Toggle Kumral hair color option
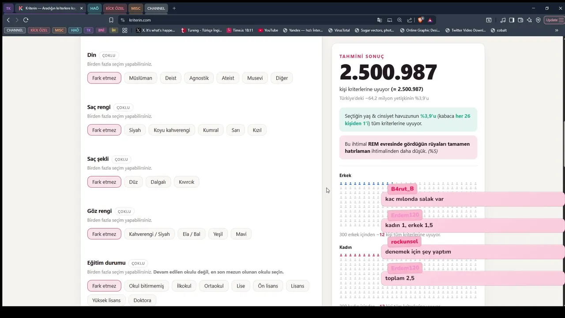 (x=211, y=130)
